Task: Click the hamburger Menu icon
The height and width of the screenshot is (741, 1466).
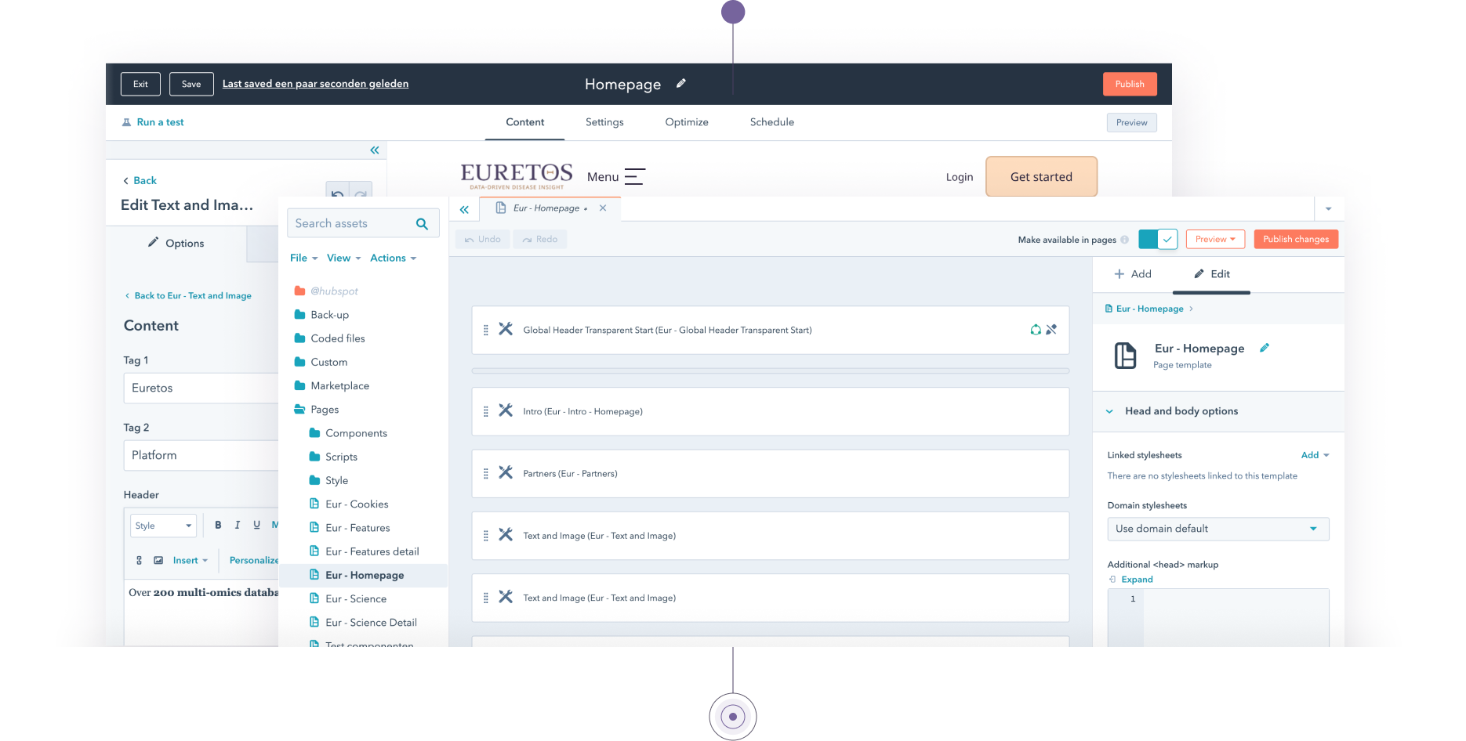Action: click(x=634, y=176)
